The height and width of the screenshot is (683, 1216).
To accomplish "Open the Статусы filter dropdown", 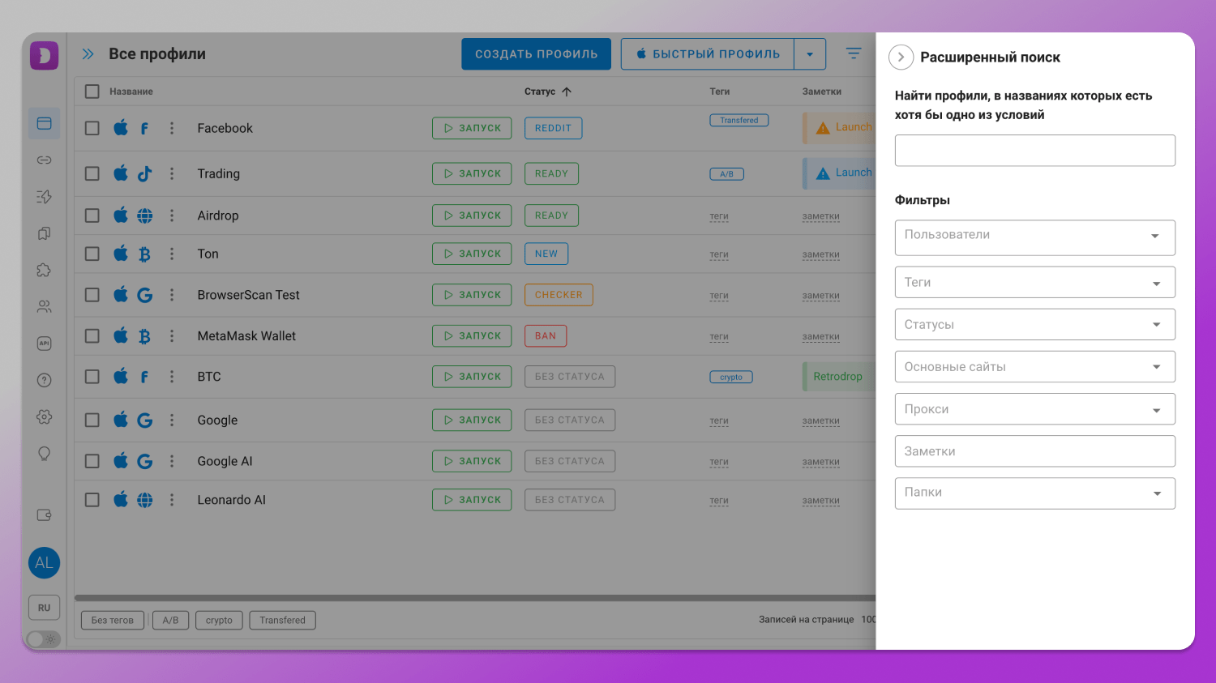I will coord(1034,325).
